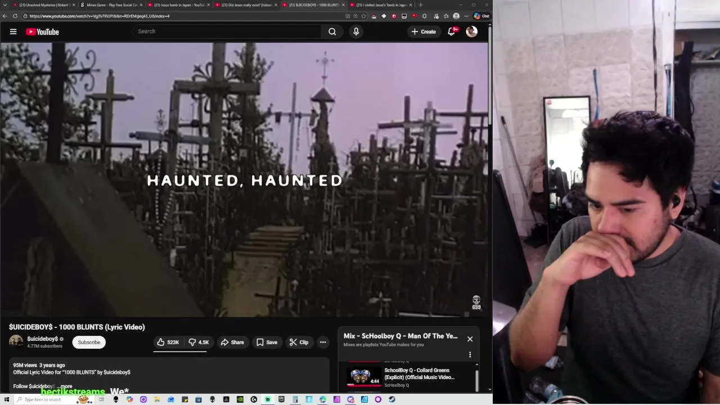The height and width of the screenshot is (405, 720).
Task: Open the Mix playlist options menu
Action: click(x=470, y=354)
